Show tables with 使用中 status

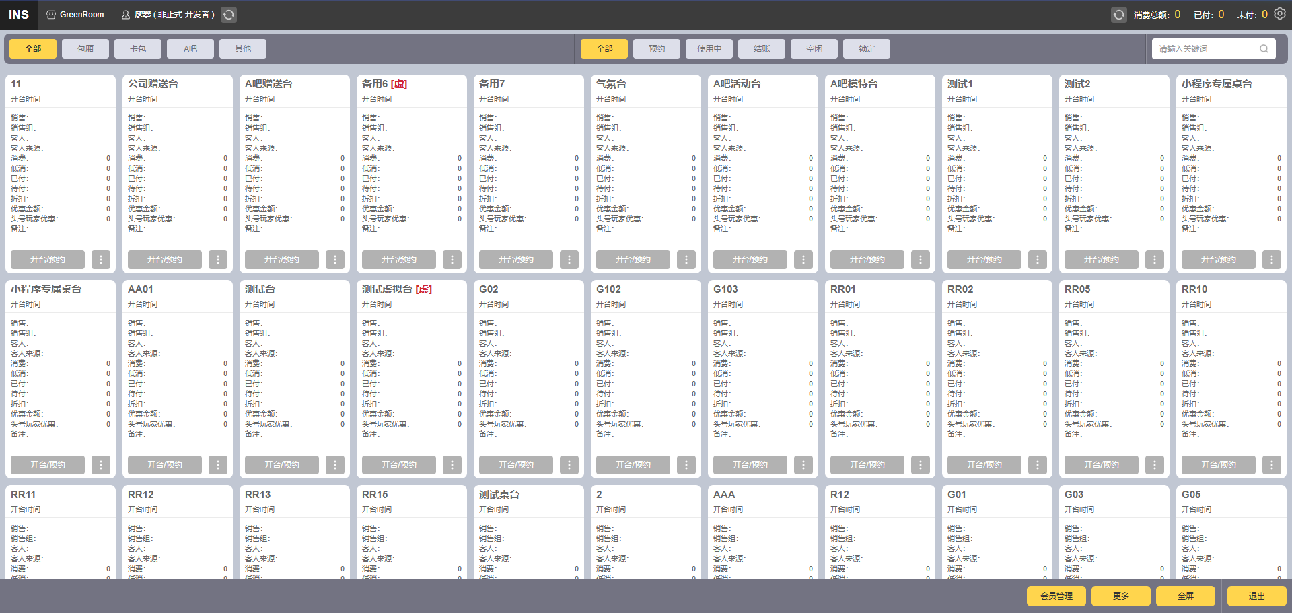(709, 49)
